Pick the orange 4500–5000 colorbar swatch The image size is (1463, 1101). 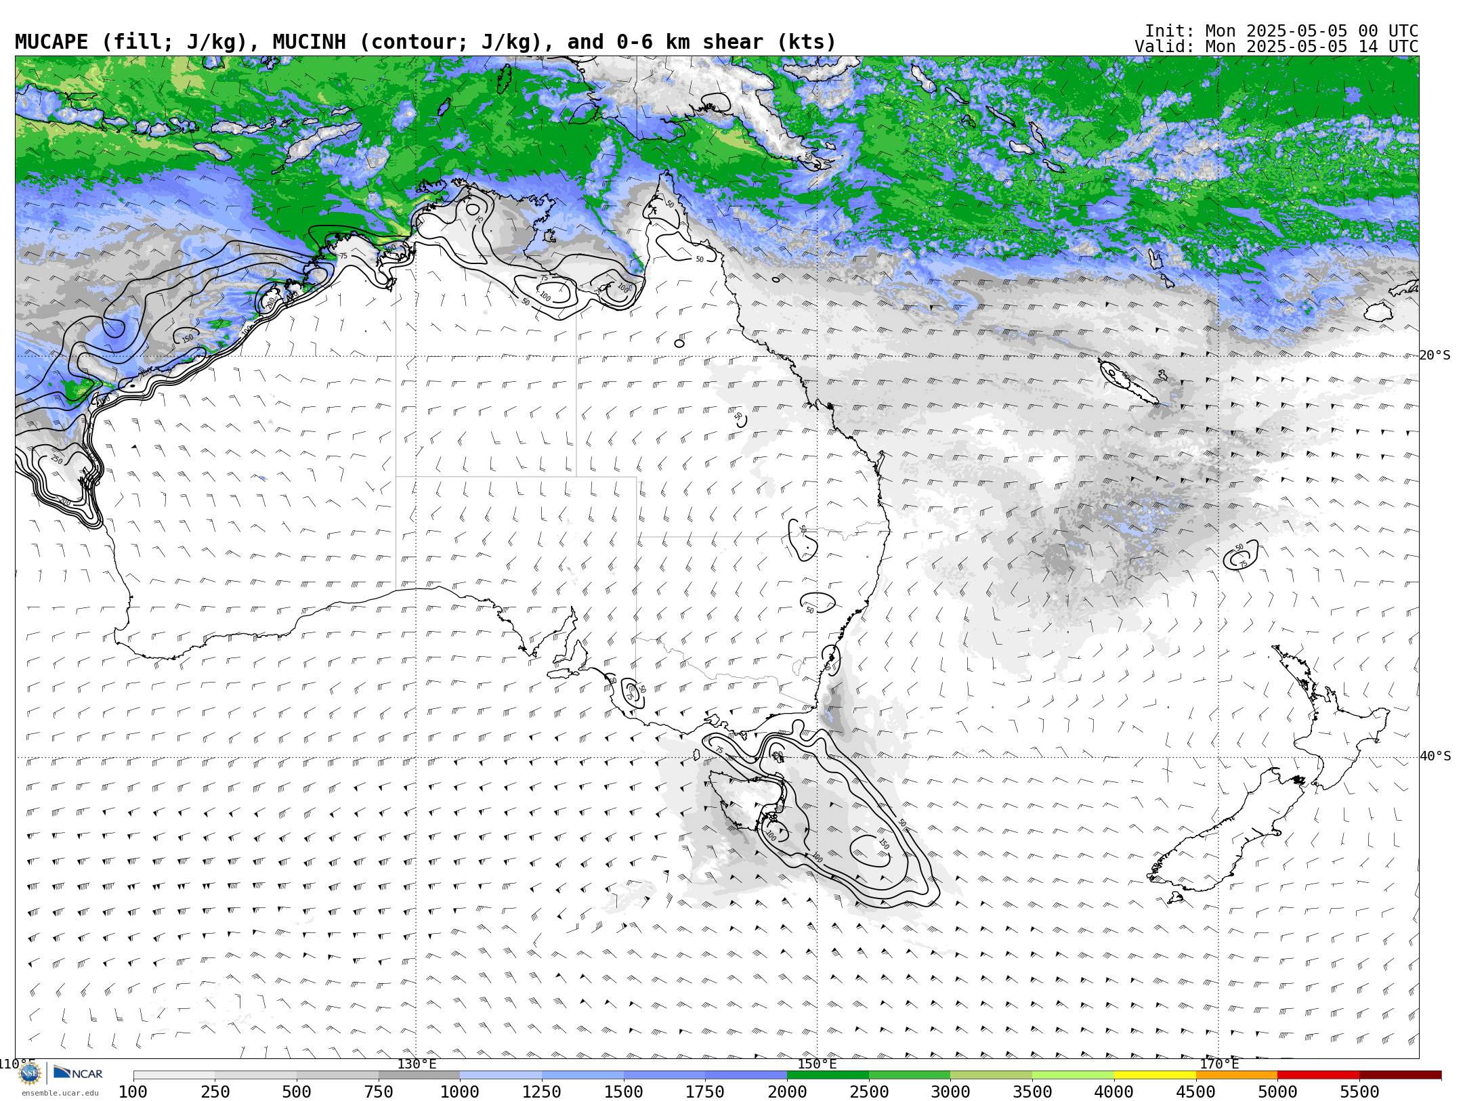tap(1237, 1075)
